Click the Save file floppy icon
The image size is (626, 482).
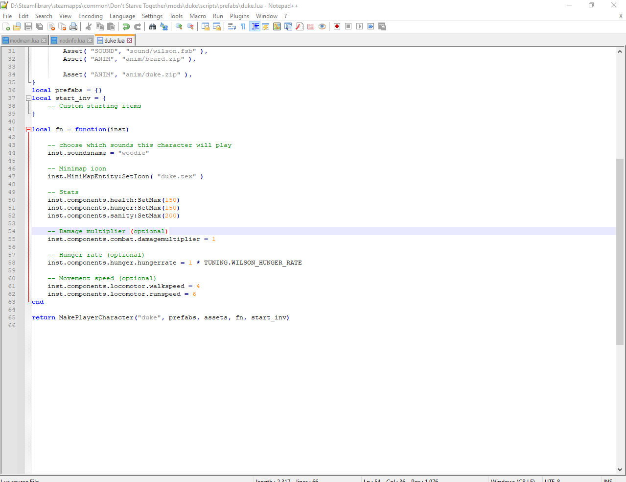click(x=28, y=26)
